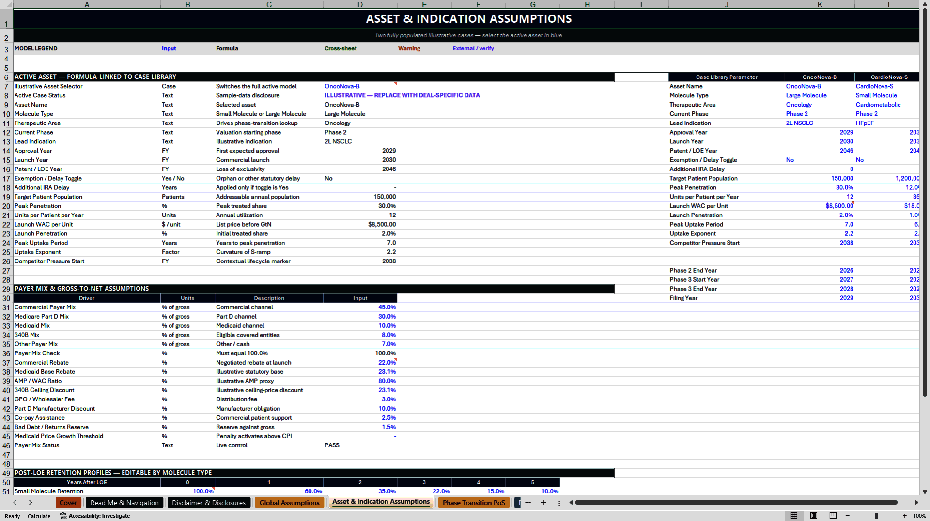Select column A header
The image size is (930, 521).
point(87,4)
